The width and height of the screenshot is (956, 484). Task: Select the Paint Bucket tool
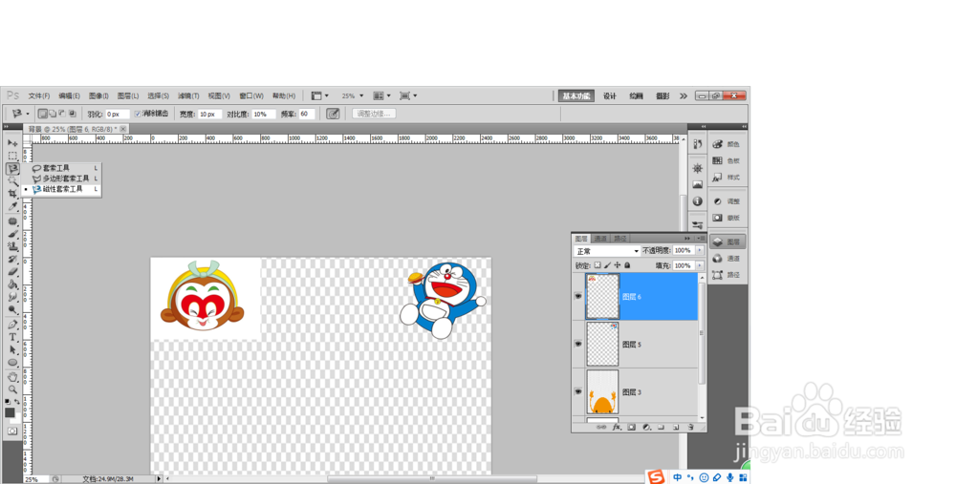point(12,284)
